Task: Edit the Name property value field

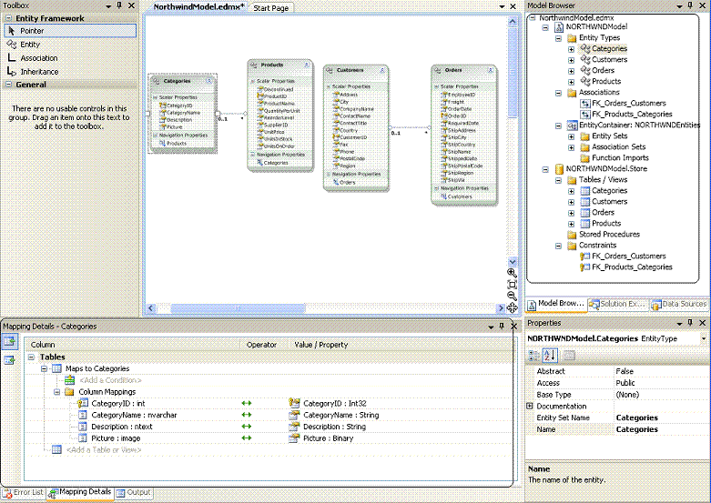Action: (661, 429)
